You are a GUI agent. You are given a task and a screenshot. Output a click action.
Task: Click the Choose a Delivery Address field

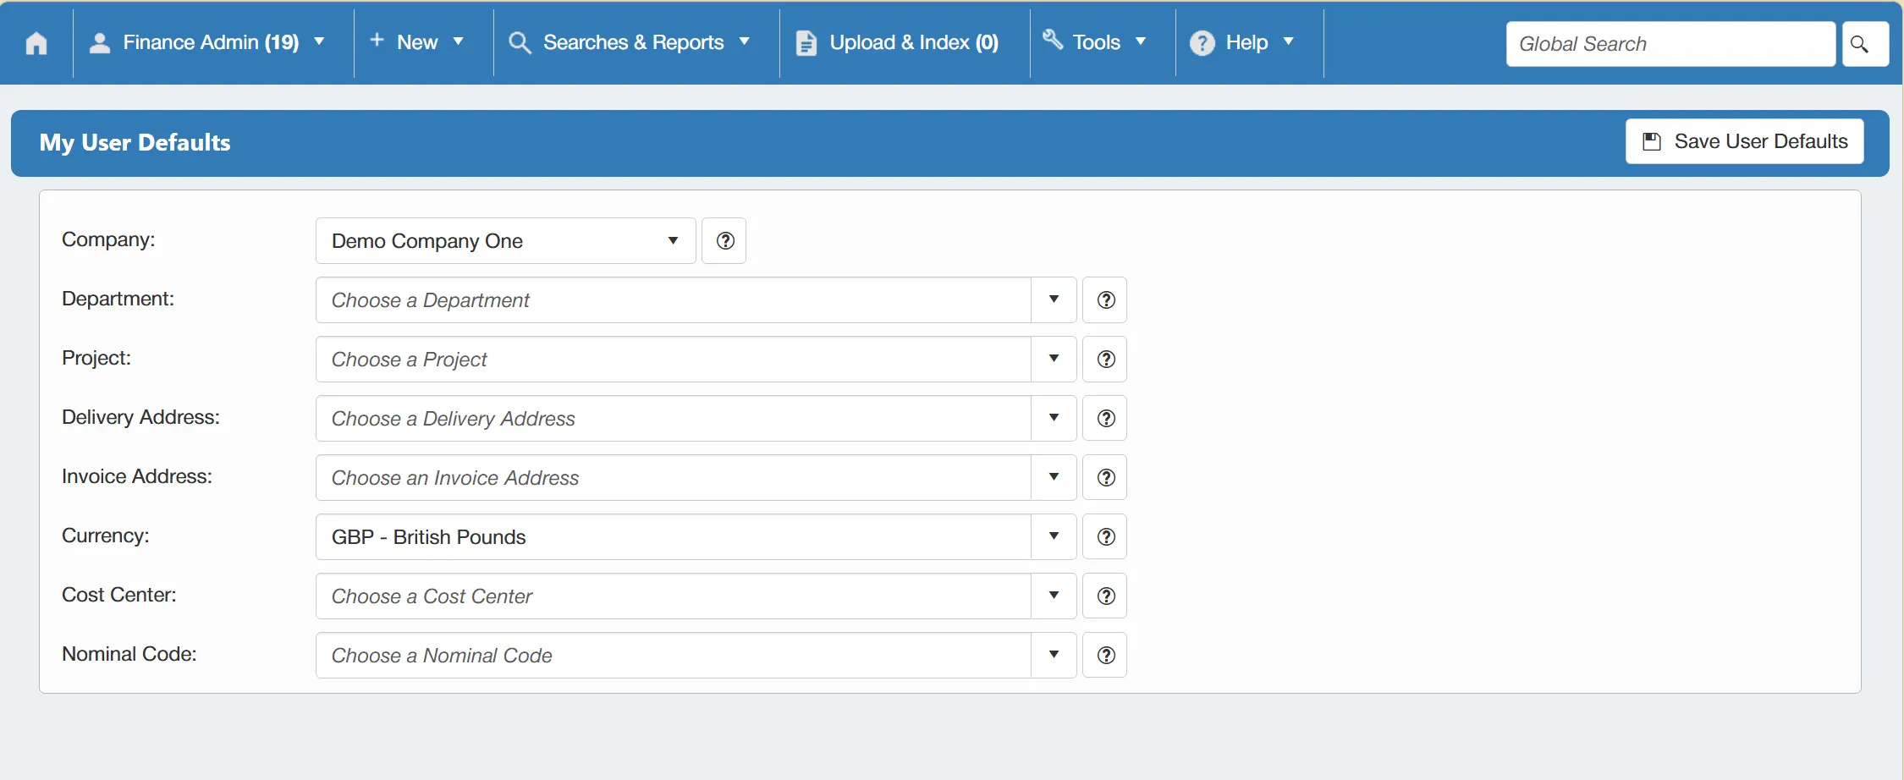pyautogui.click(x=673, y=419)
